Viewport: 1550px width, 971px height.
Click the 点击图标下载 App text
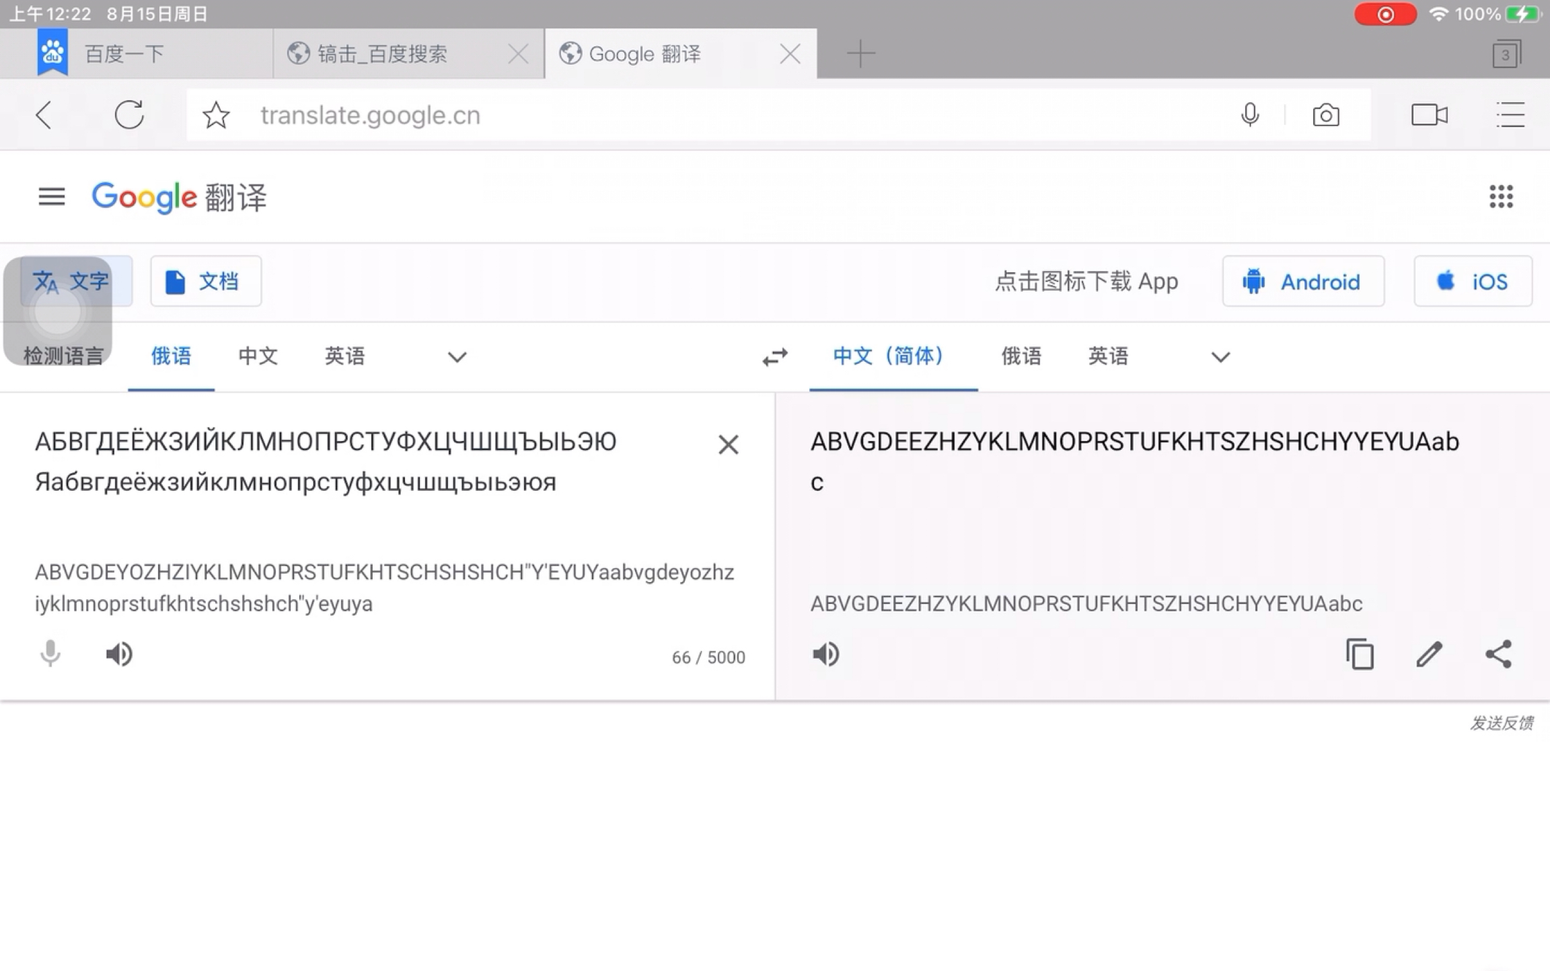[1086, 281]
